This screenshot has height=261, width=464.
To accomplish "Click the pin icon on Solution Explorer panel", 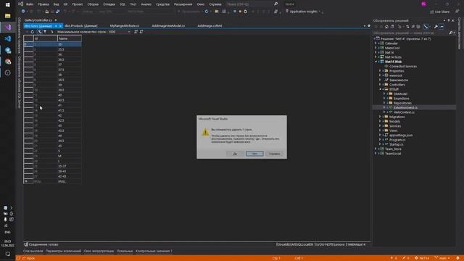I will click(x=449, y=20).
